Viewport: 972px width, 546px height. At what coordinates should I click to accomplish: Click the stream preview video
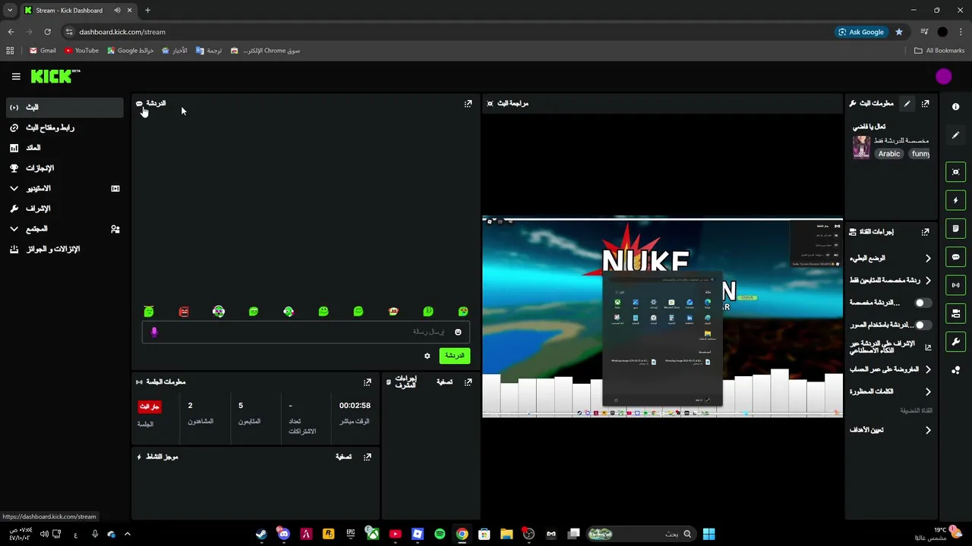(x=662, y=317)
